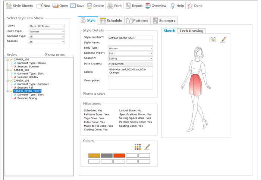Image resolution: width=261 pixels, height=180 pixels.
Task: Select CAMEO_103 in the Styles tree
Action: [x=21, y=80]
